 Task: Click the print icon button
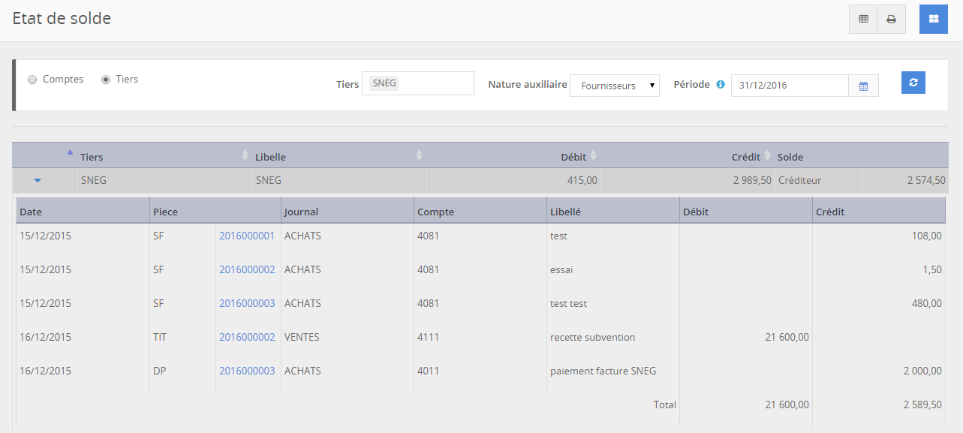click(x=891, y=20)
